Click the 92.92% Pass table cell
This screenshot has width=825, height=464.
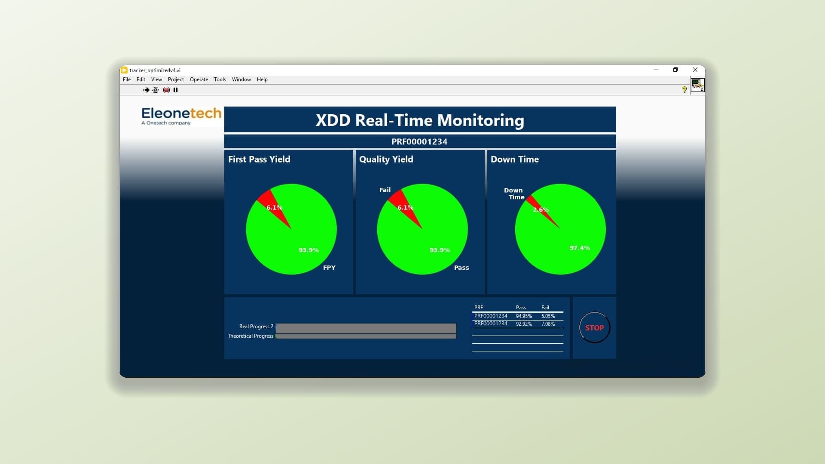pyautogui.click(x=524, y=324)
